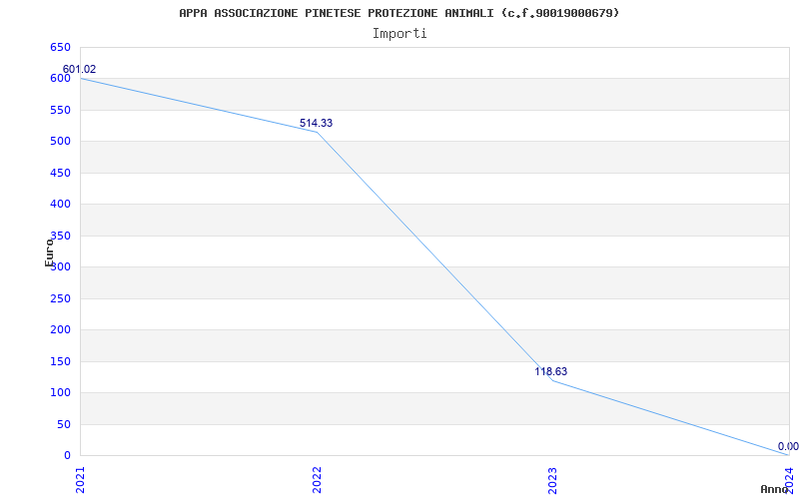The image size is (799, 499).
Task: Select the 0.00 data label
Action: point(788,446)
